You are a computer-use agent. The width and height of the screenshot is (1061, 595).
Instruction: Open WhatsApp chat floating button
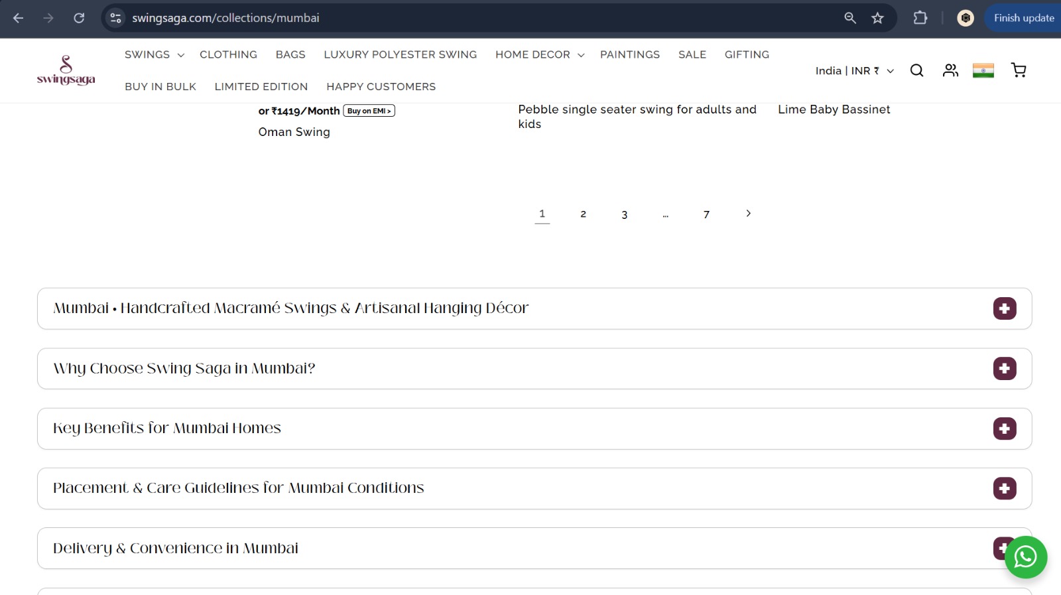[1025, 557]
